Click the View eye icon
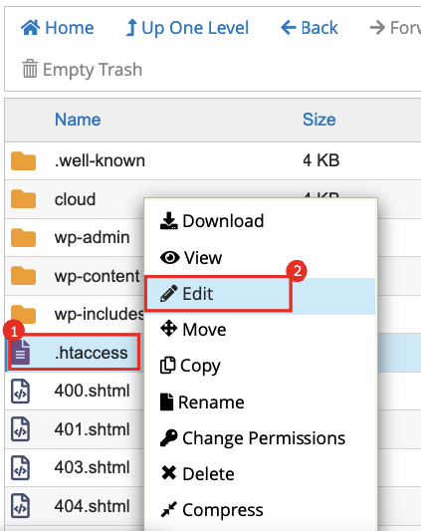 (170, 258)
